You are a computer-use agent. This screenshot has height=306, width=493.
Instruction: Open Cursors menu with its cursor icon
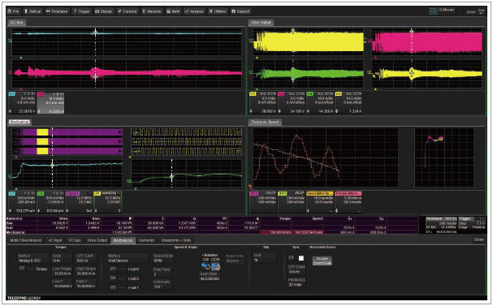click(127, 11)
